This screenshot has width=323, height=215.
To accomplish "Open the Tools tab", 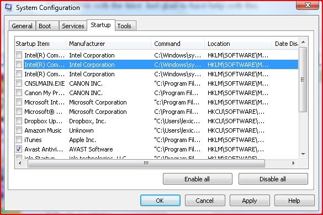I will tap(125, 26).
